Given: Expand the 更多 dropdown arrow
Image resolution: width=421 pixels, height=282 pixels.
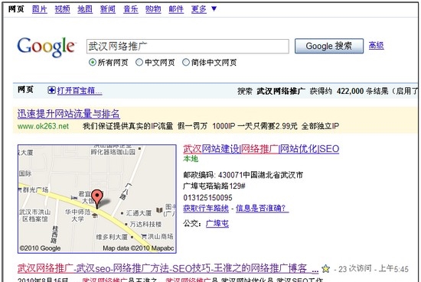Looking at the screenshot, I should click(x=214, y=9).
